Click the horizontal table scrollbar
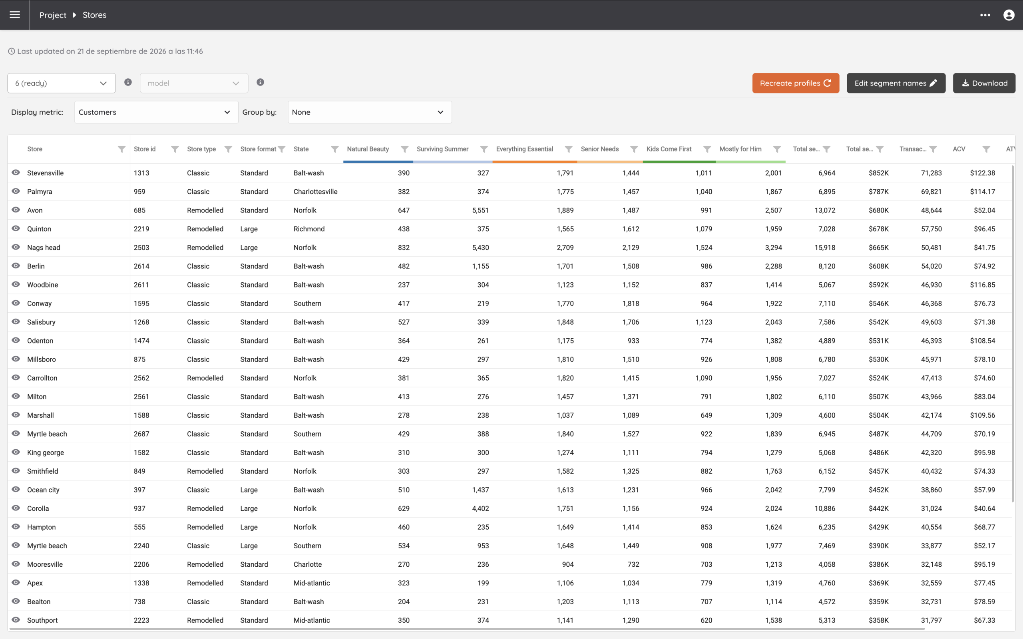This screenshot has width=1023, height=639. 467,629
